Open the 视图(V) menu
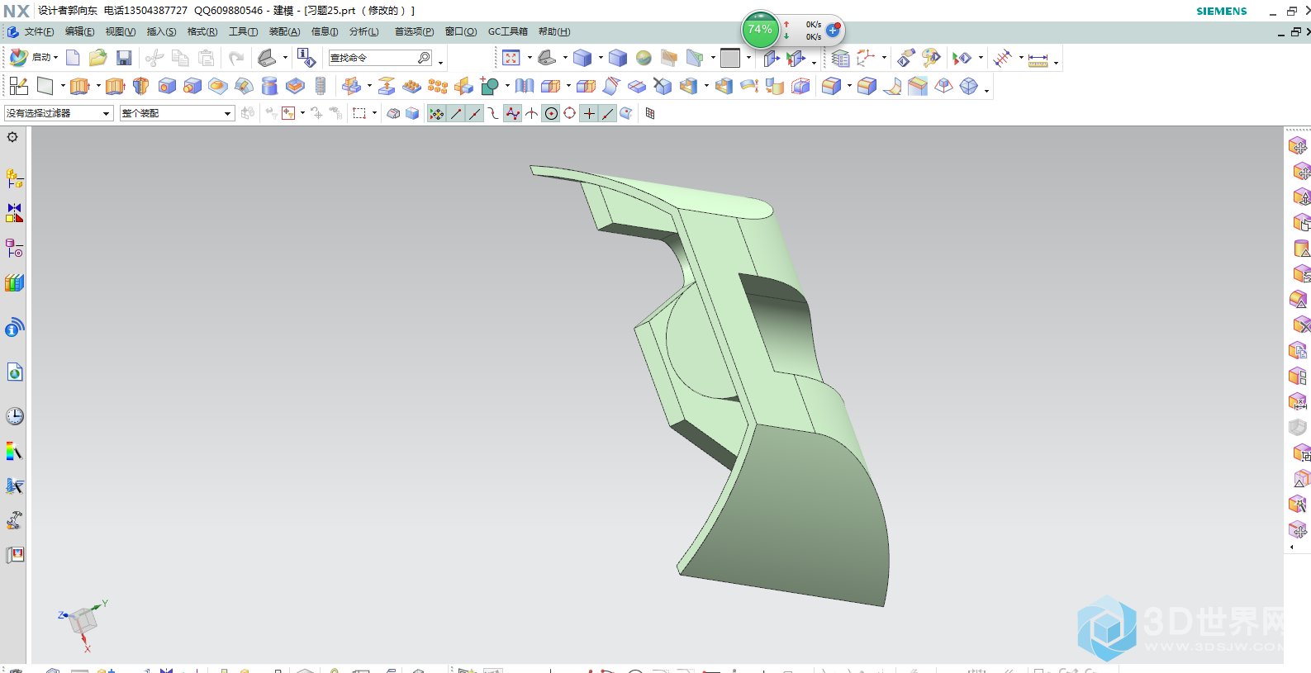Screen dimensions: 1311x673 pyautogui.click(x=120, y=31)
